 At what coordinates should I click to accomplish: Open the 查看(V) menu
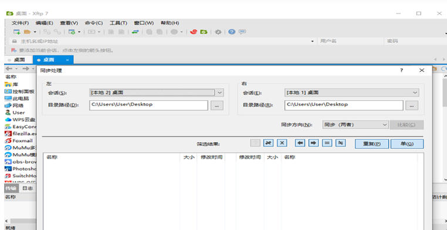click(69, 23)
